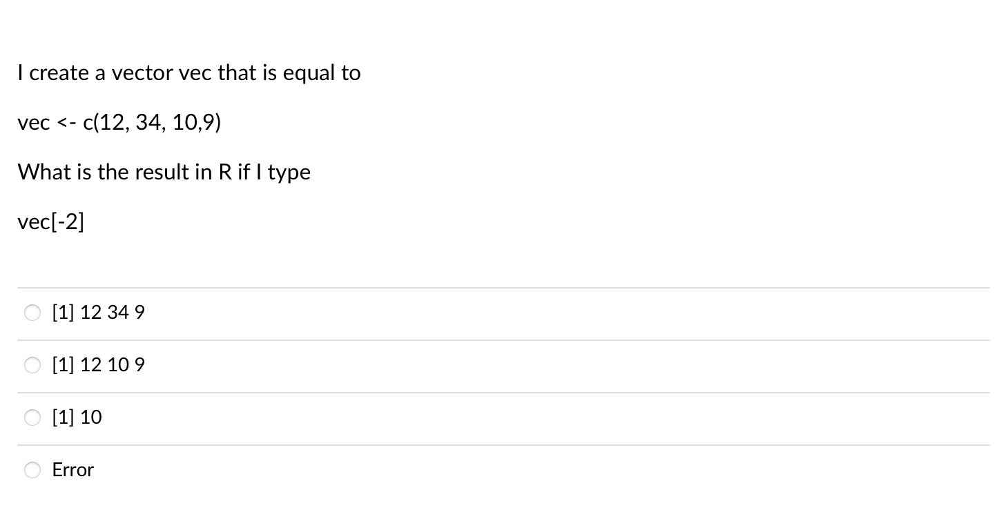Select the radio button for "[1] 12 10 9"

click(x=32, y=365)
